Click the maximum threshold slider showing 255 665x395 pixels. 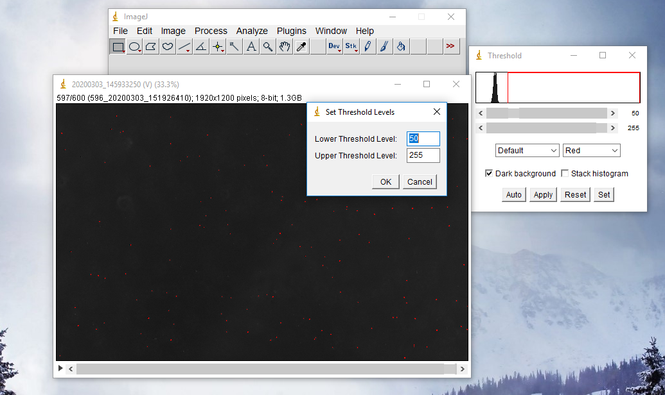pos(547,128)
